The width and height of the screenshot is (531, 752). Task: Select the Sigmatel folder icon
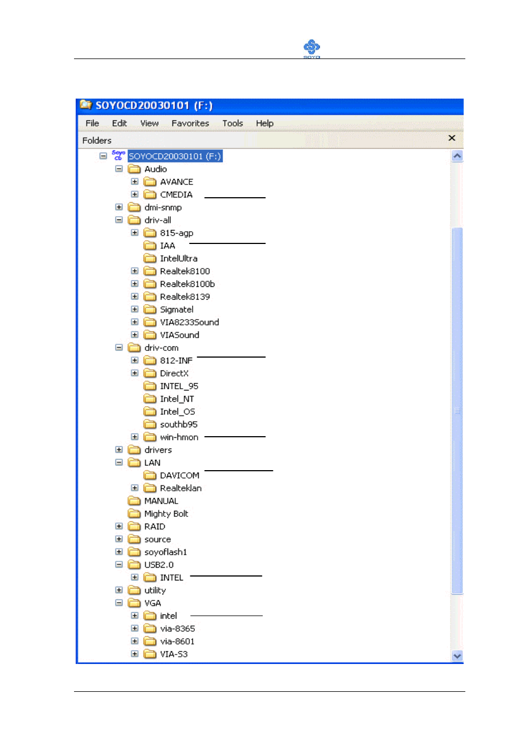pos(150,310)
